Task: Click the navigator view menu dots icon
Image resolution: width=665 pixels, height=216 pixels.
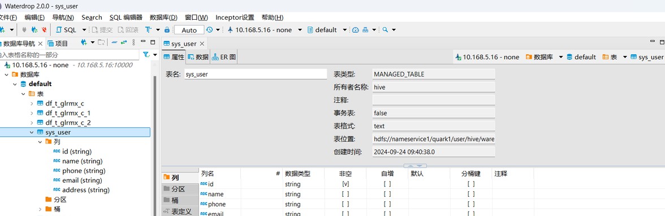Action: click(133, 42)
